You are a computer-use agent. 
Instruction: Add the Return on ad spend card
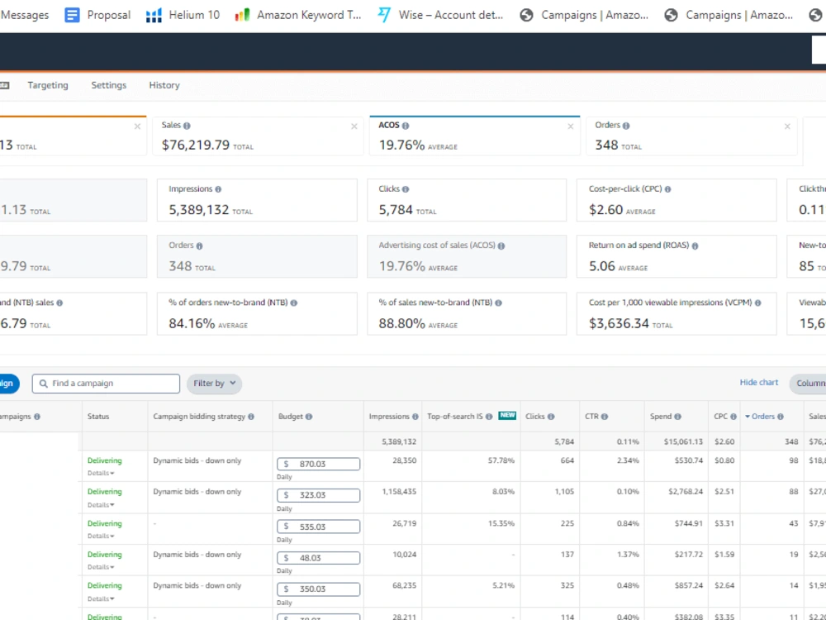tap(676, 256)
